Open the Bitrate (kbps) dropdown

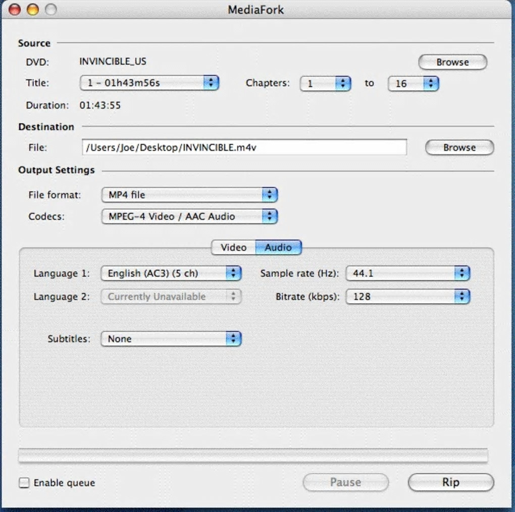click(x=408, y=297)
